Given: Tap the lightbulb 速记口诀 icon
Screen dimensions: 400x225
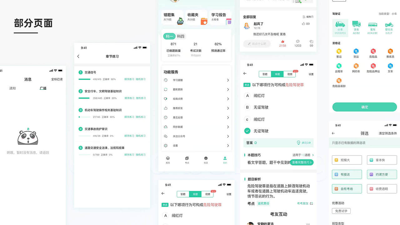Looking at the screenshot, I should pos(298,143).
